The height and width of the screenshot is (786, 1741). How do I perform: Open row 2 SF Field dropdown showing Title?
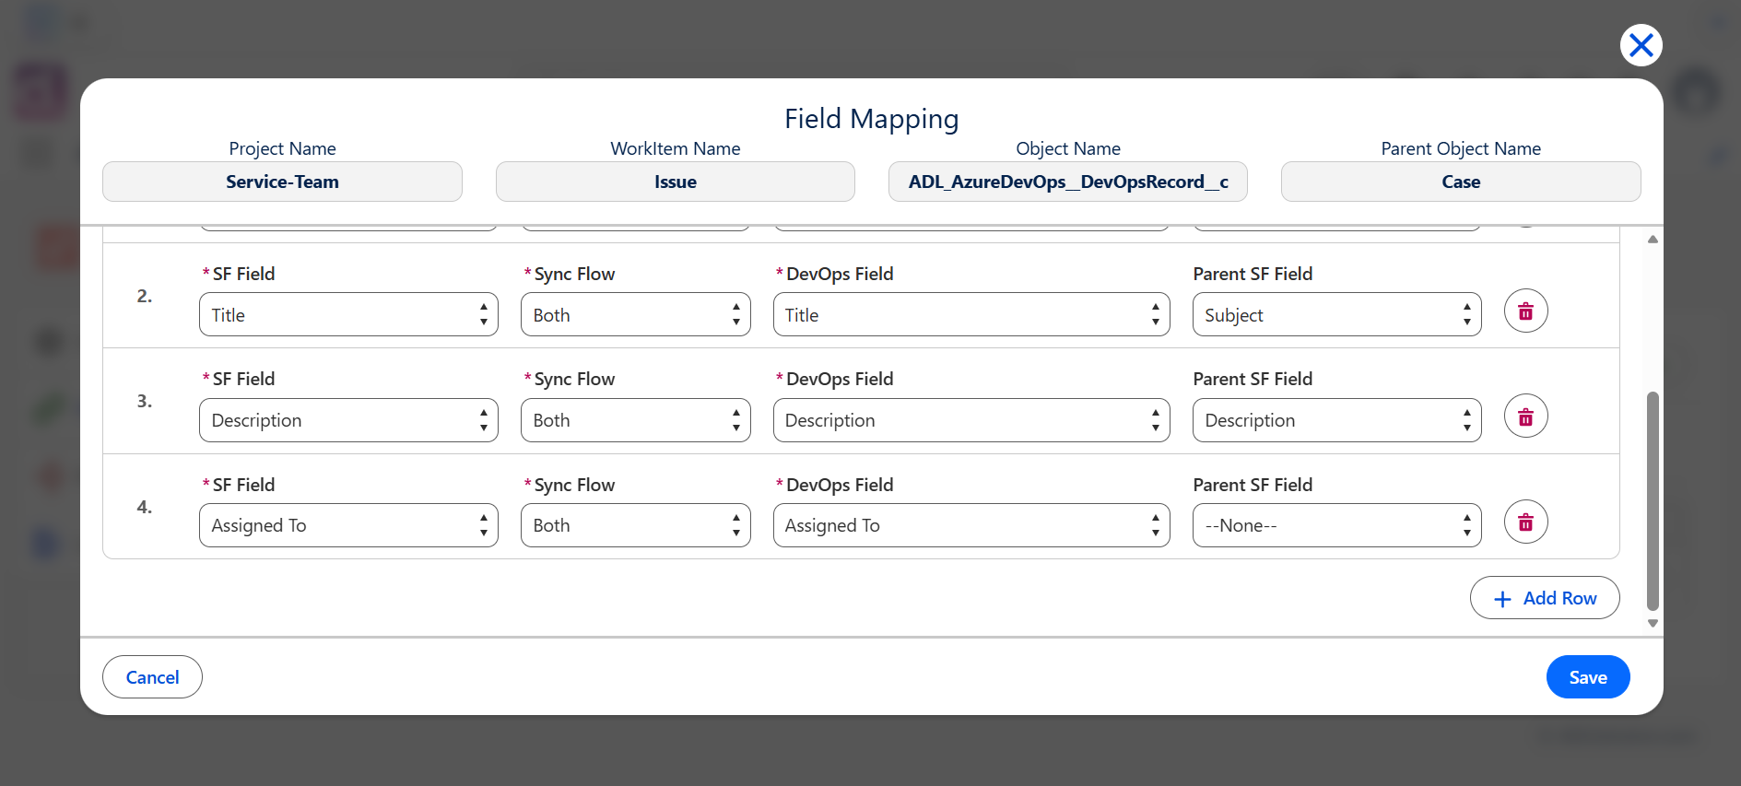coord(348,315)
